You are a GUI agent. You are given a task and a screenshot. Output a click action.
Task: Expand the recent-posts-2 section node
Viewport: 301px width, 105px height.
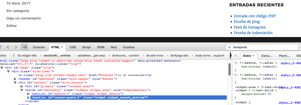[x=29, y=98]
